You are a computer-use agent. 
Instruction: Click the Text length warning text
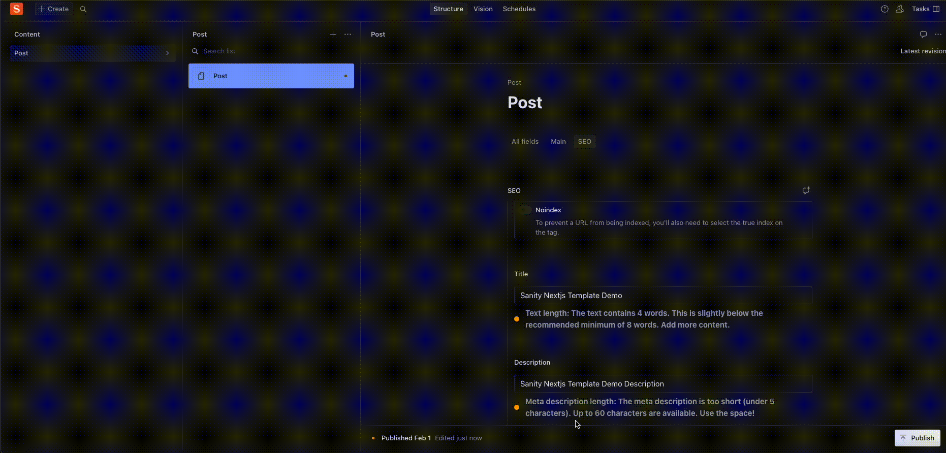(x=644, y=319)
